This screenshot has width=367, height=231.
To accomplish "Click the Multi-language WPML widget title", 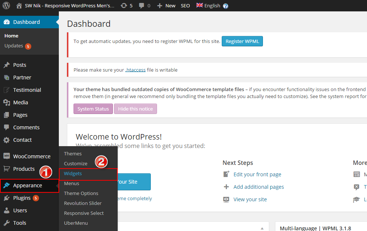I will click(x=315, y=228).
